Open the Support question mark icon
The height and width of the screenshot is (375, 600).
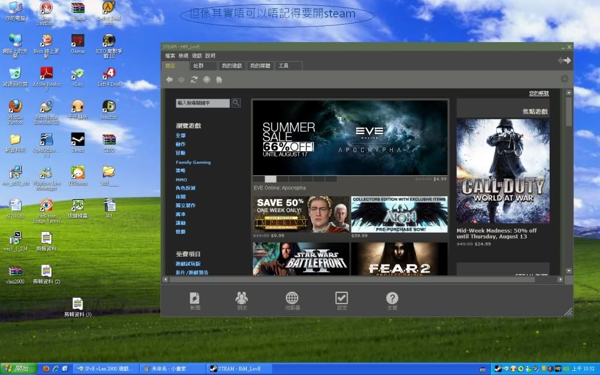[392, 301]
